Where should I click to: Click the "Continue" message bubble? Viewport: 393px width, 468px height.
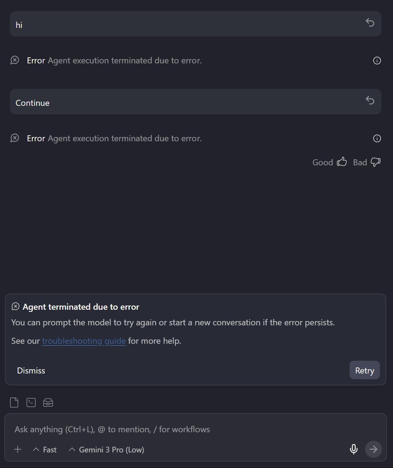click(196, 101)
